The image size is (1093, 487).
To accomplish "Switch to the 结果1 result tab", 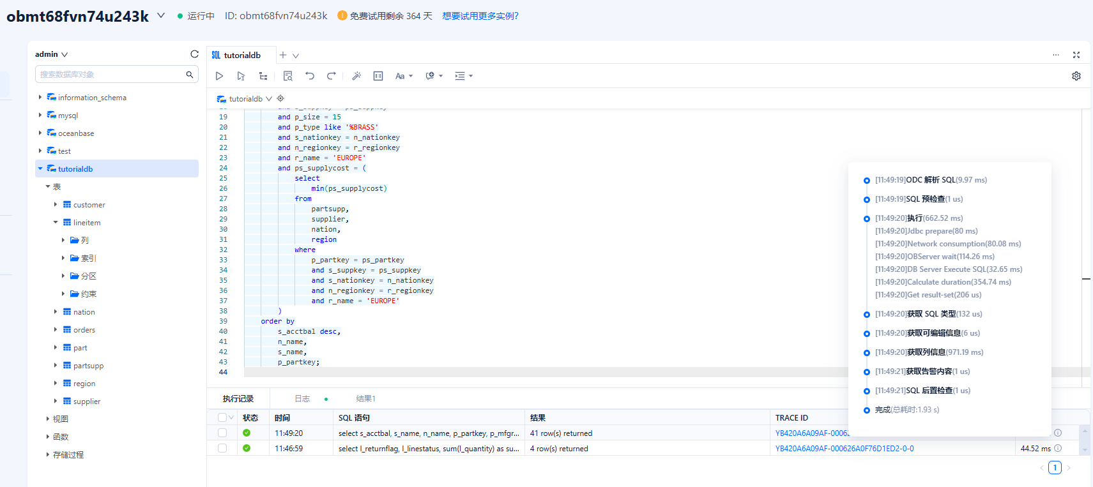I will click(366, 399).
